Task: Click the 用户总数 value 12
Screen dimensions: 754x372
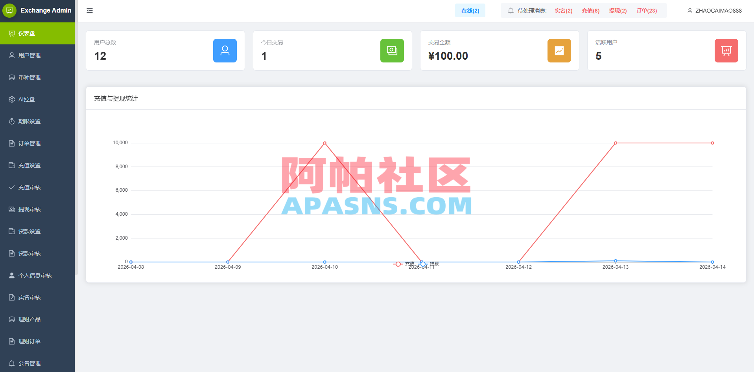Action: pos(100,56)
